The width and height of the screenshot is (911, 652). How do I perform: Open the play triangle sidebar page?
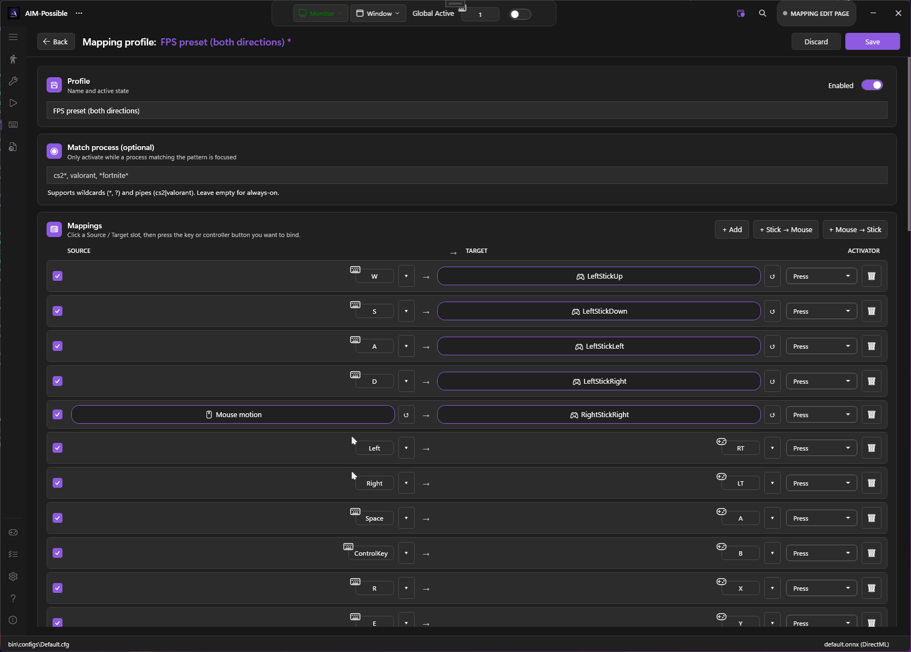13,103
